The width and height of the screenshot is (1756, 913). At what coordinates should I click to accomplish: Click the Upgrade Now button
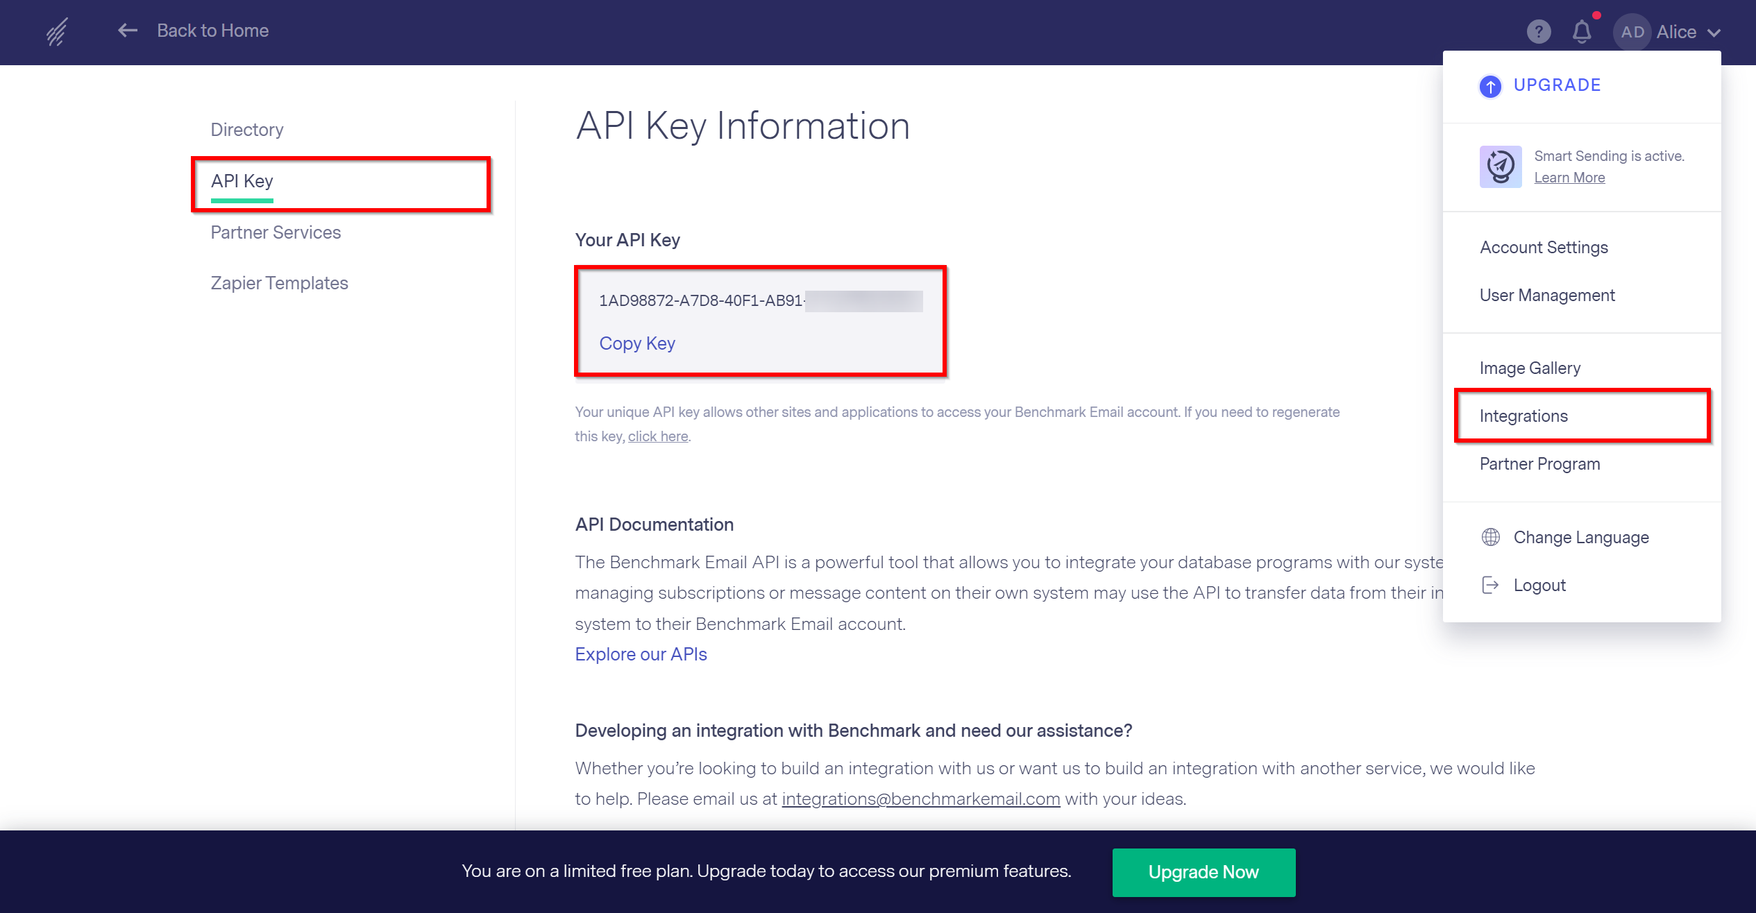1204,872
